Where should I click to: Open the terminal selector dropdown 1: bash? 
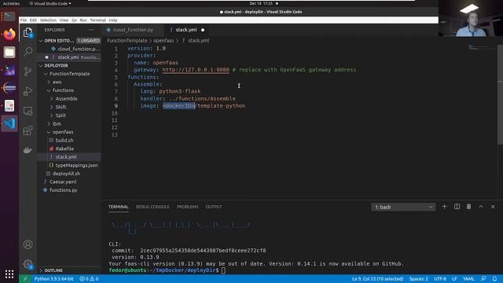pyautogui.click(x=403, y=207)
